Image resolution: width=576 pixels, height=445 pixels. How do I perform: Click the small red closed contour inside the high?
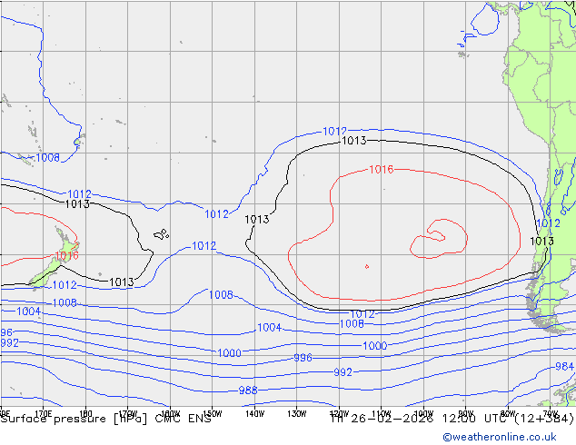coord(367,267)
